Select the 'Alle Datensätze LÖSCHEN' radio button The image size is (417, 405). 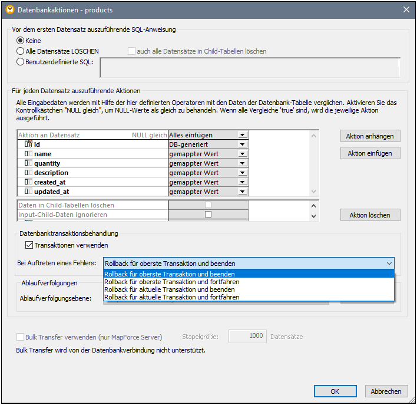[x=21, y=51]
